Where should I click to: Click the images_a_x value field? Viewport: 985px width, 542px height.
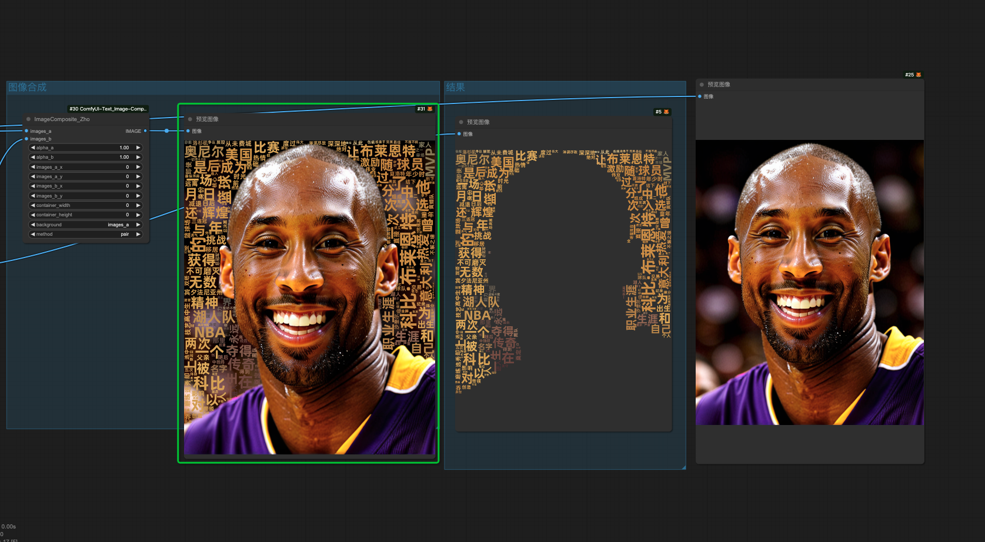86,167
